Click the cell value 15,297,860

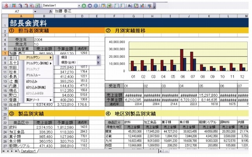coord(209,95)
